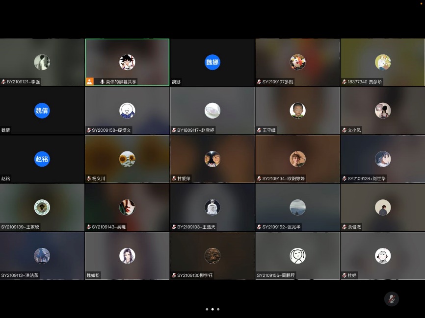Go to the first page dot indicator
Screen dimensions: 425x318
pyautogui.click(x=207, y=309)
